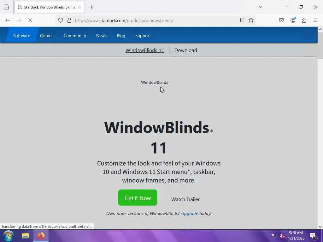Open a new tab with plus icon
The width and height of the screenshot is (323, 242).
coord(91,7)
